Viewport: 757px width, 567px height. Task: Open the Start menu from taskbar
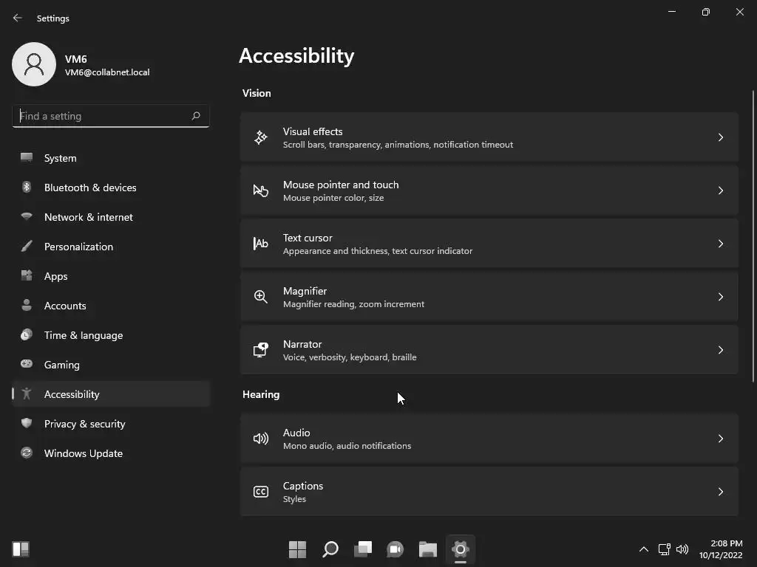[297, 549]
